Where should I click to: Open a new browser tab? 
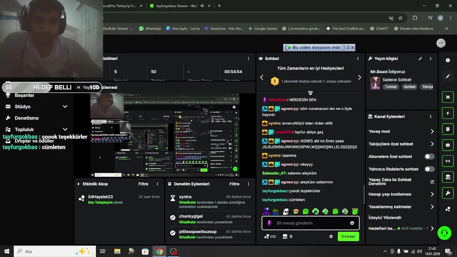click(x=219, y=6)
